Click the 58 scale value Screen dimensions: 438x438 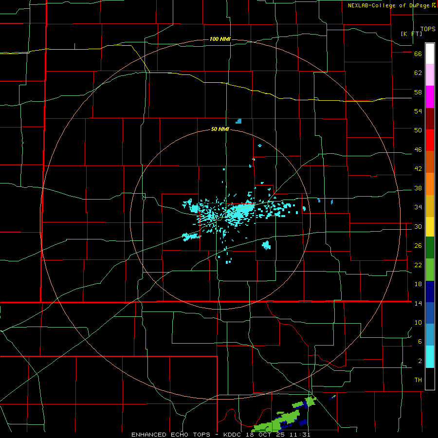(418, 92)
